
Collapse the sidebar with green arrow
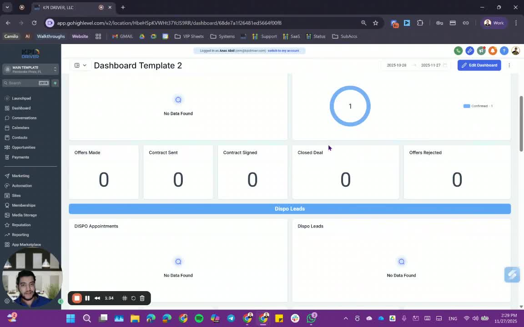(60, 301)
